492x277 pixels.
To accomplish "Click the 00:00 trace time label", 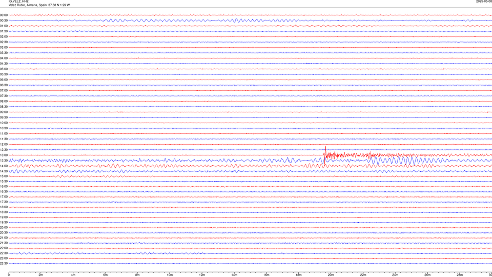I will pos(4,15).
